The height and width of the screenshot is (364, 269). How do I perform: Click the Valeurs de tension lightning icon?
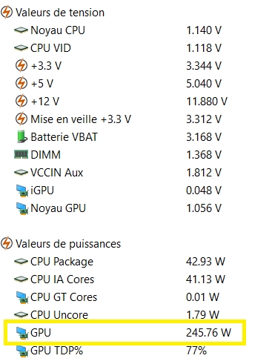[x=7, y=13]
